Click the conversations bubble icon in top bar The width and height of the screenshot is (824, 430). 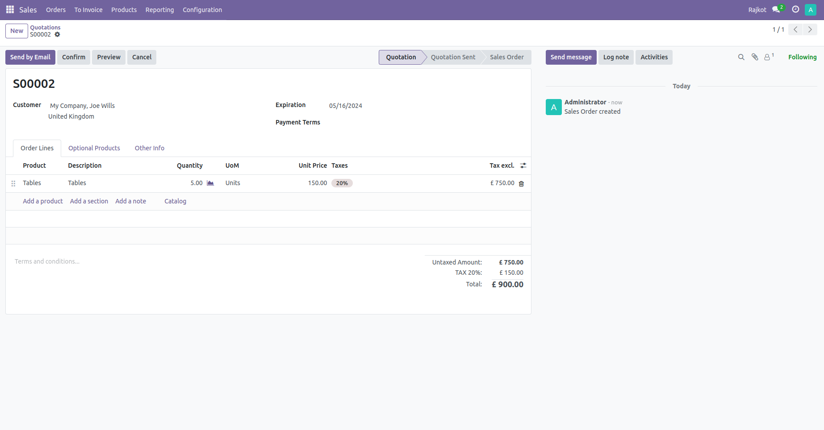coord(775,9)
